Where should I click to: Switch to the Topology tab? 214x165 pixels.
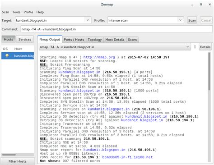(x=95, y=40)
